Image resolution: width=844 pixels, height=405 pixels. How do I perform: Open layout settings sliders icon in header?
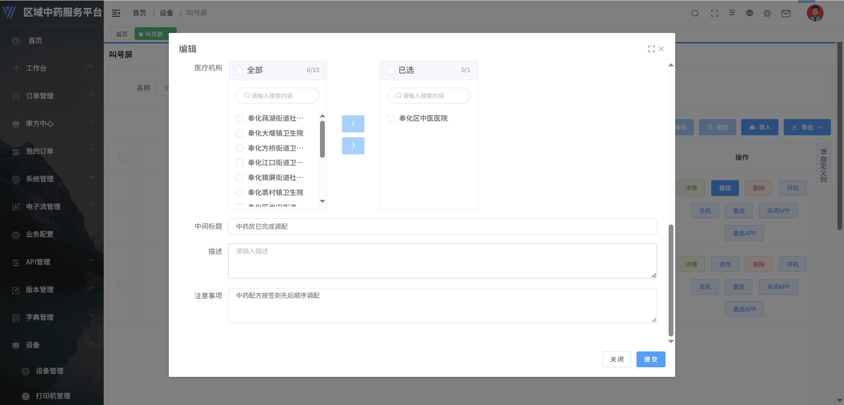click(x=732, y=13)
